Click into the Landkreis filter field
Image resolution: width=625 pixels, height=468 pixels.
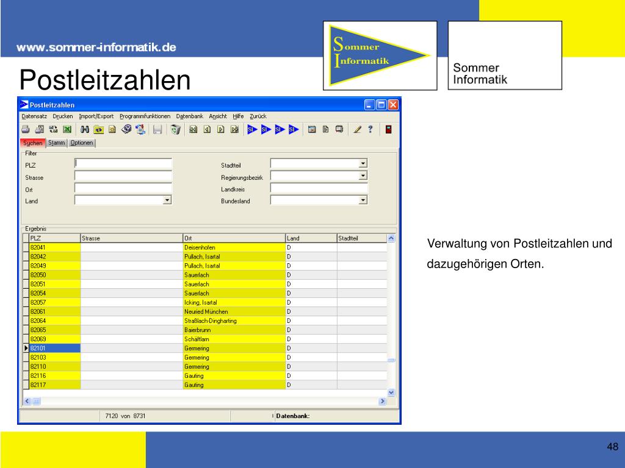[x=319, y=188]
